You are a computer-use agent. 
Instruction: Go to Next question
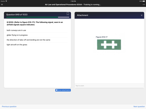pos(139,106)
